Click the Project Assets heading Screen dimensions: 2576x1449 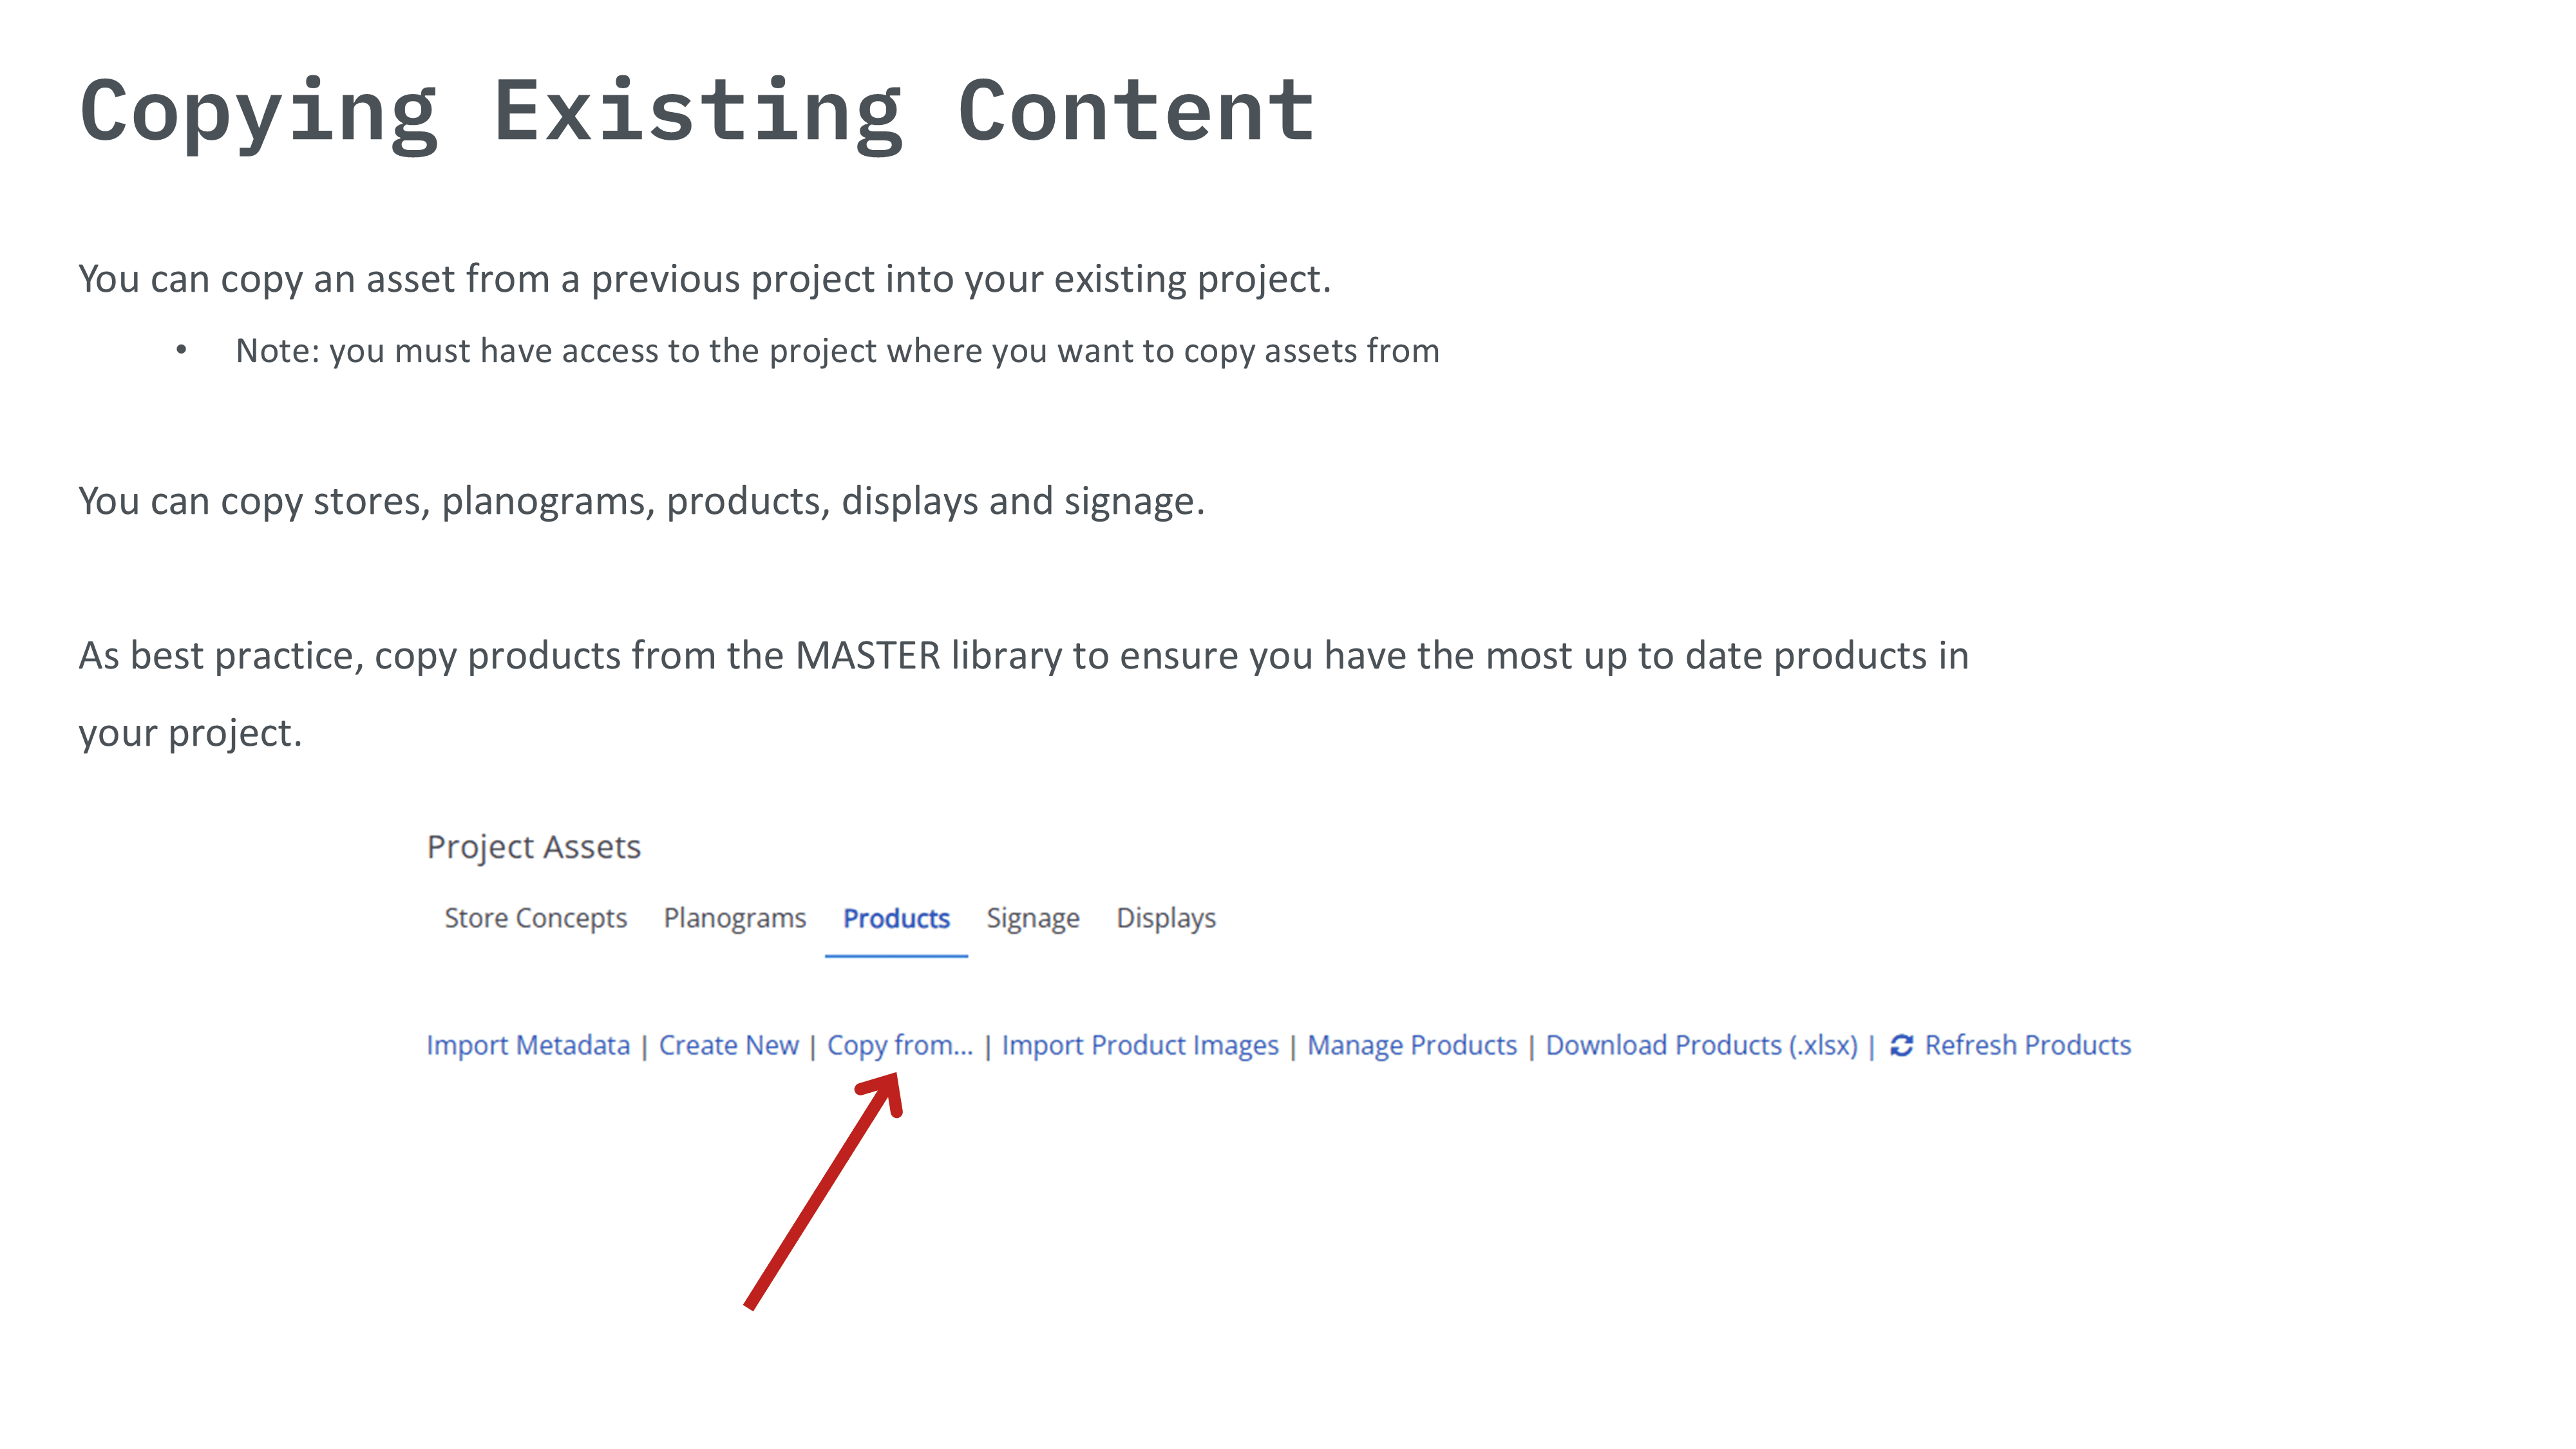tap(533, 847)
